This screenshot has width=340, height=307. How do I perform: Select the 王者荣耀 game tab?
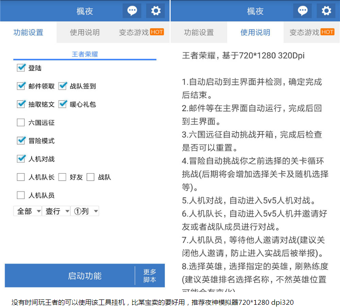tap(85, 54)
